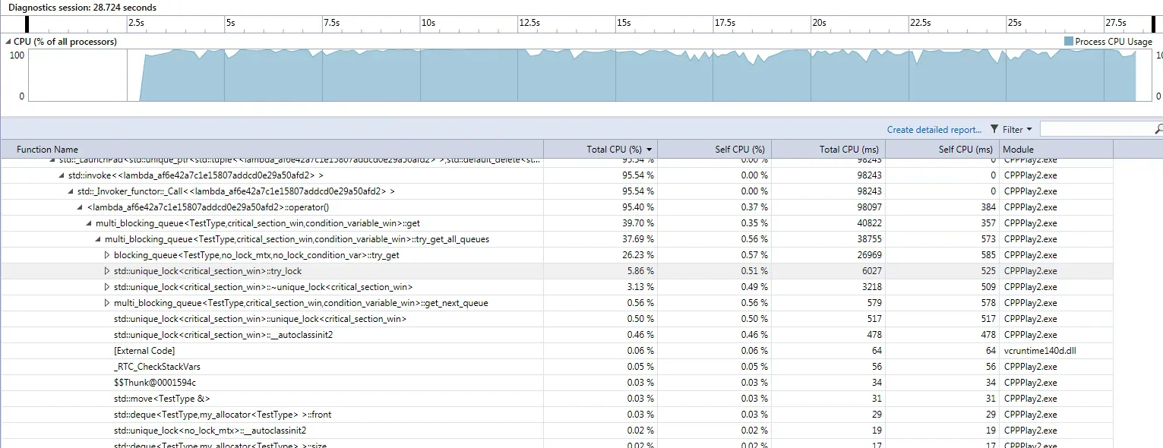Sort by Self CPU (ms) column header
Screen dimensions: 1163x448
943,150
